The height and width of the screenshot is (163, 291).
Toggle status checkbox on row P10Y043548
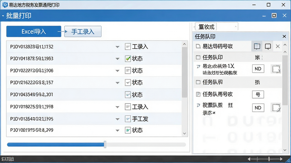128,95
